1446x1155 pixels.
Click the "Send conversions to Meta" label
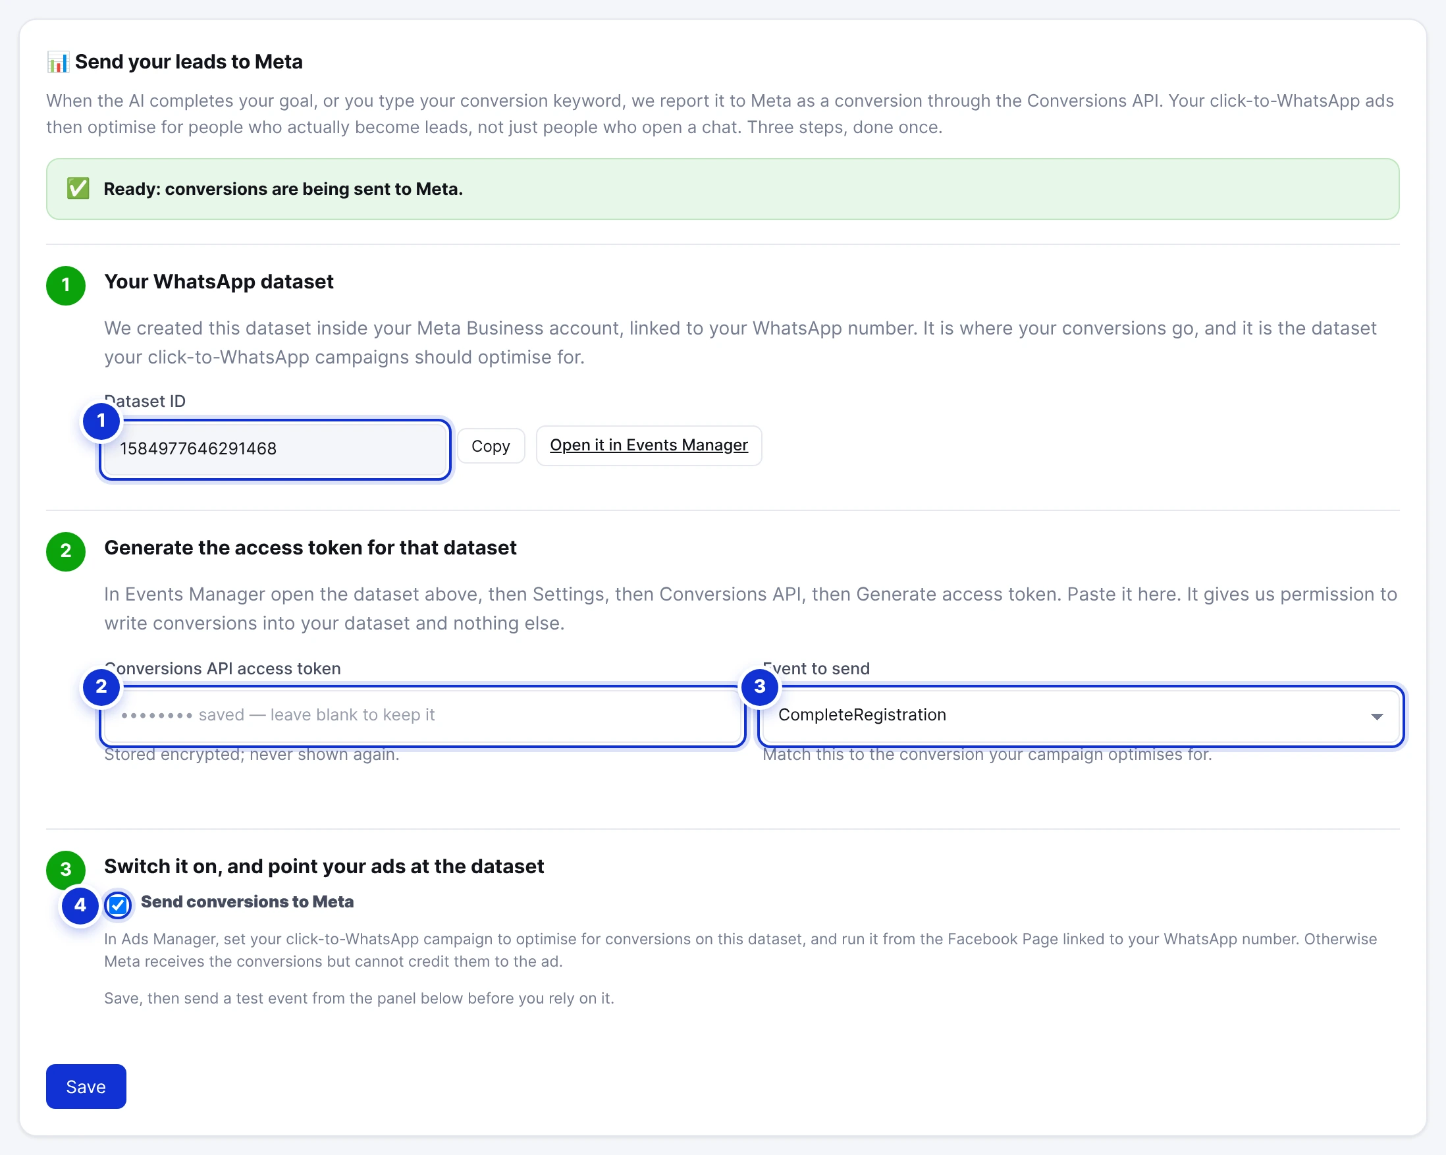pos(248,902)
